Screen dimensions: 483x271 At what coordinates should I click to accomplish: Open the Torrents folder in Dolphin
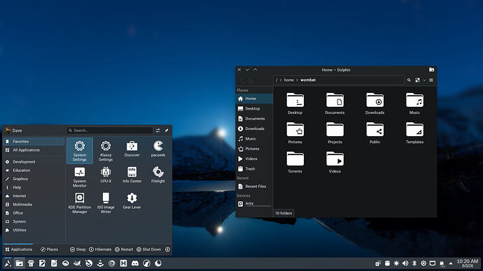(x=295, y=162)
